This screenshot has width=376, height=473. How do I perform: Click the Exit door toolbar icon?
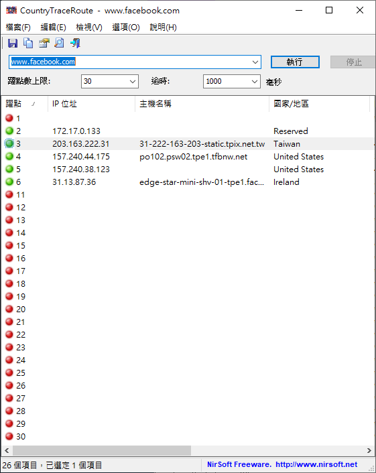pyautogui.click(x=75, y=43)
